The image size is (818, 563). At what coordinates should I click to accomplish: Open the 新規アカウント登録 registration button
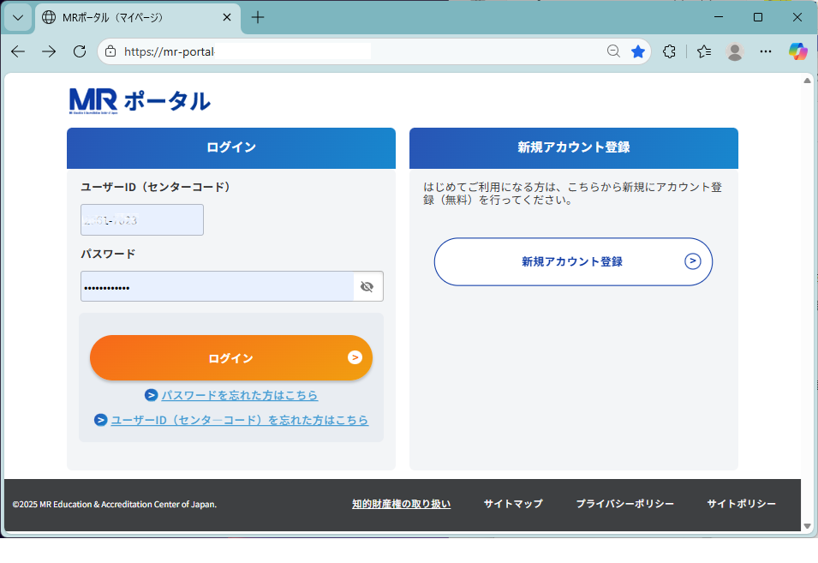(x=572, y=261)
